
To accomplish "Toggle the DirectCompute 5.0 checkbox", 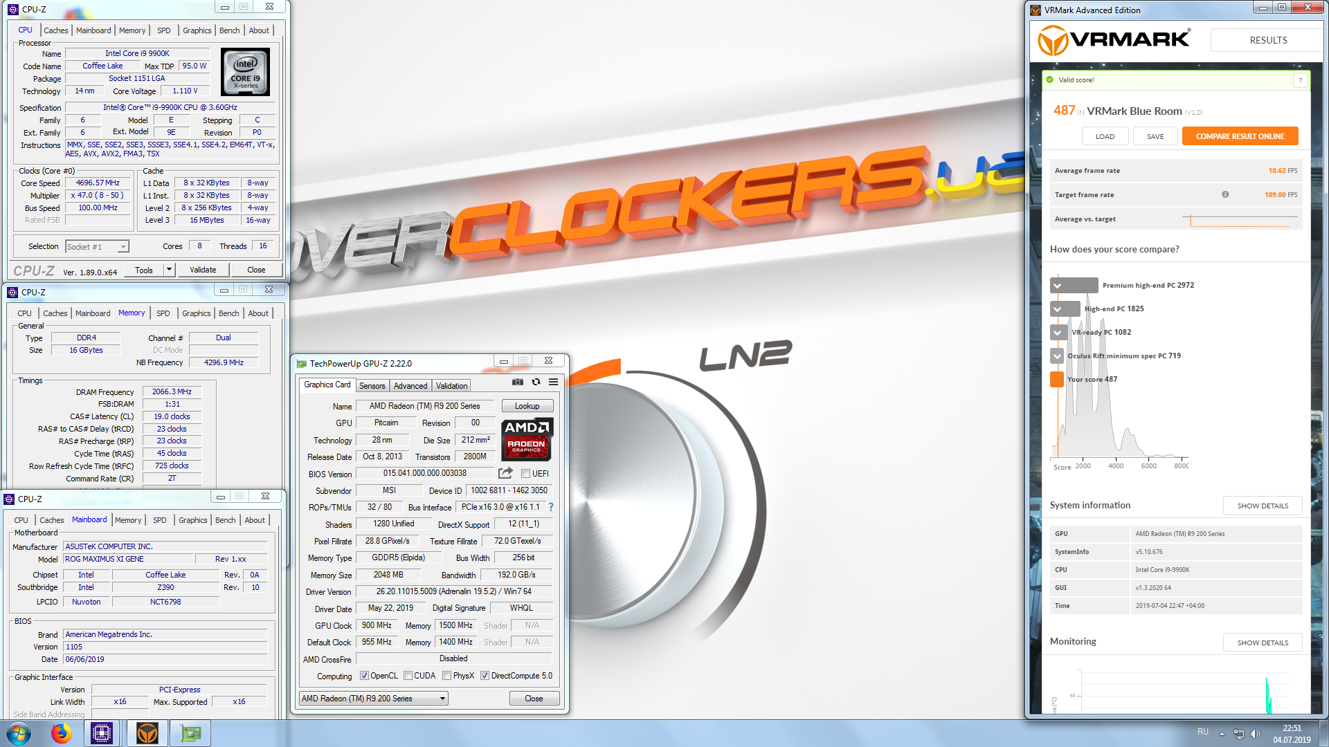I will [x=485, y=676].
